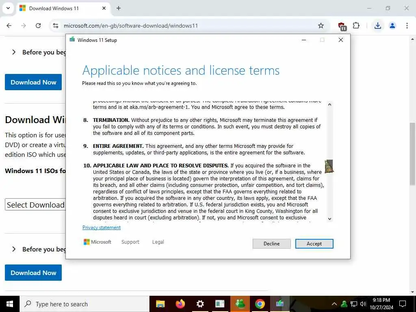
Task: Open the clock showing 9:18 PM
Action: tap(381, 304)
